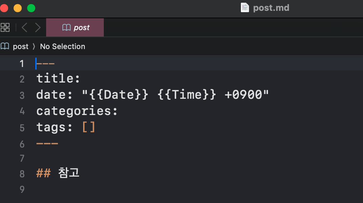Viewport: 363px width, 203px height.
Task: Go back with the left chevron
Action: 24,27
